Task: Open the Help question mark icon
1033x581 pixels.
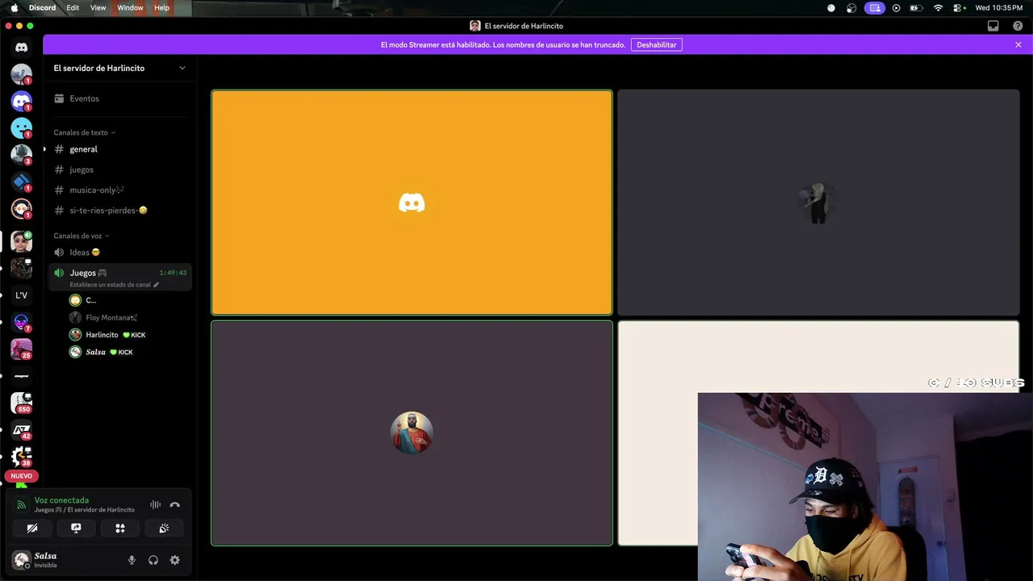Action: tap(1018, 26)
